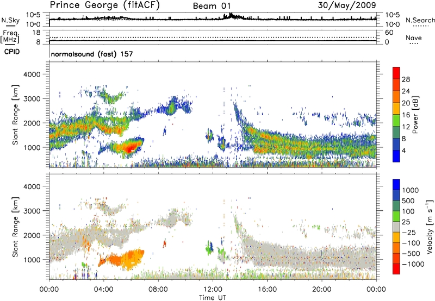The image size is (435, 301).
Task: Click the "12:00" time tick label
Action: [213, 290]
